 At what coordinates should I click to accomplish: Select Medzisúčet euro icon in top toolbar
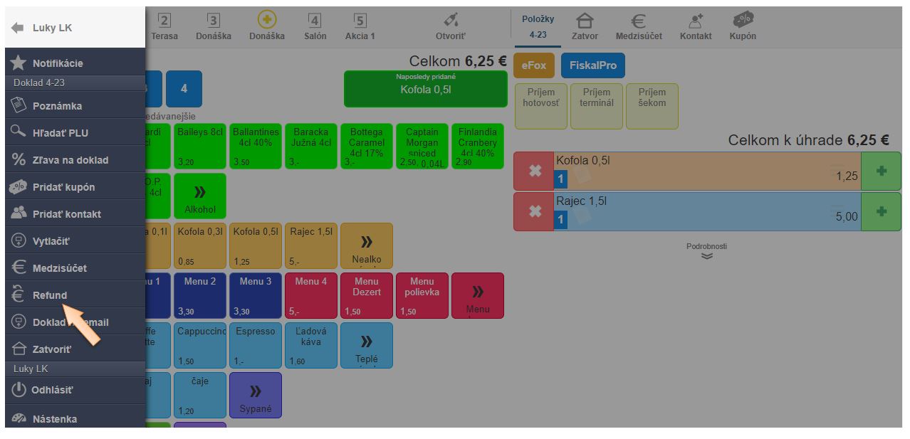pos(639,27)
